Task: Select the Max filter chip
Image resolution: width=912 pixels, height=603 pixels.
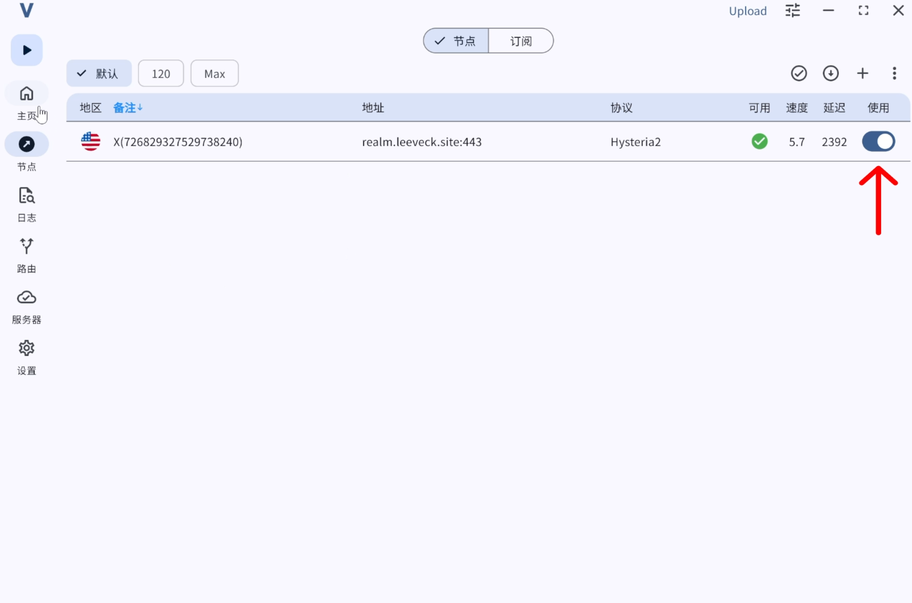Action: click(215, 73)
